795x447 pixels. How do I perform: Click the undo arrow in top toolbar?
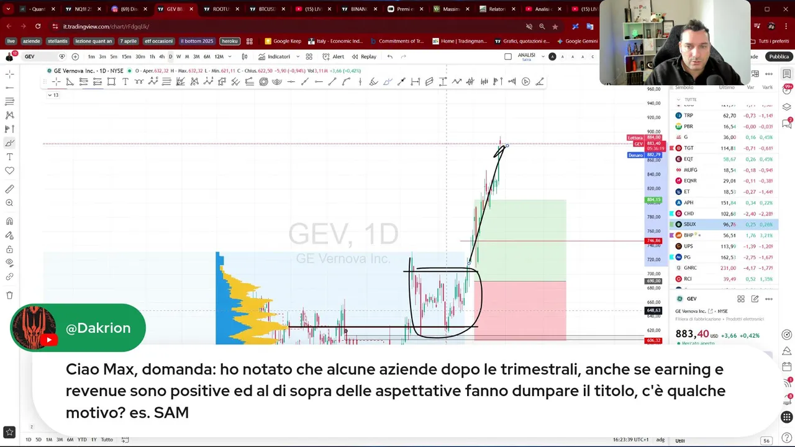coord(389,56)
